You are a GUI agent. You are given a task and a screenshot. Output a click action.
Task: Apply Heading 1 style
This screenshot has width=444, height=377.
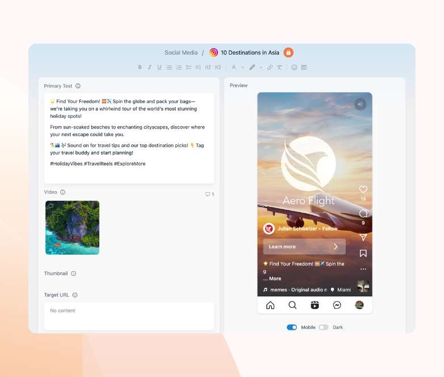198,67
